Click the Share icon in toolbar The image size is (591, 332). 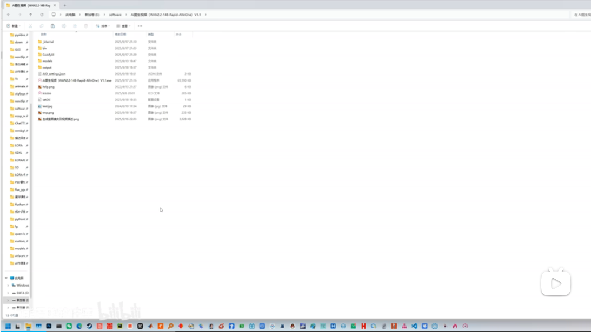75,26
